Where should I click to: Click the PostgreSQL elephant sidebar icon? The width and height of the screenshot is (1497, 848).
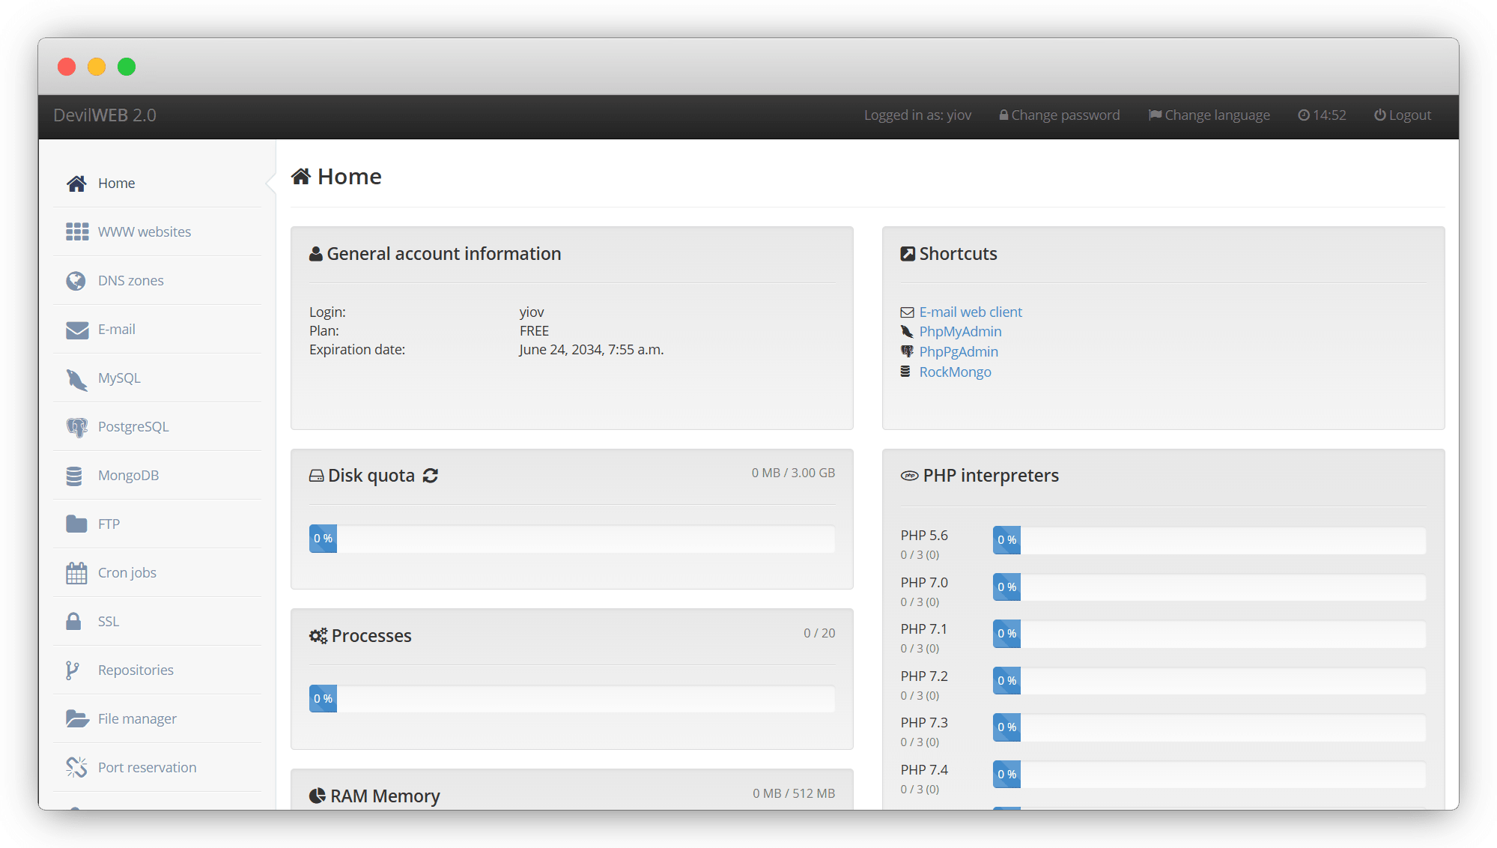tap(76, 427)
